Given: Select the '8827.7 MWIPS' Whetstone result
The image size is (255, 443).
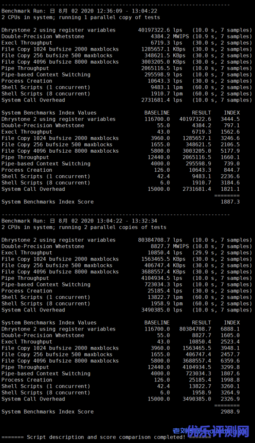Looking at the screenshot, I should [x=170, y=246].
